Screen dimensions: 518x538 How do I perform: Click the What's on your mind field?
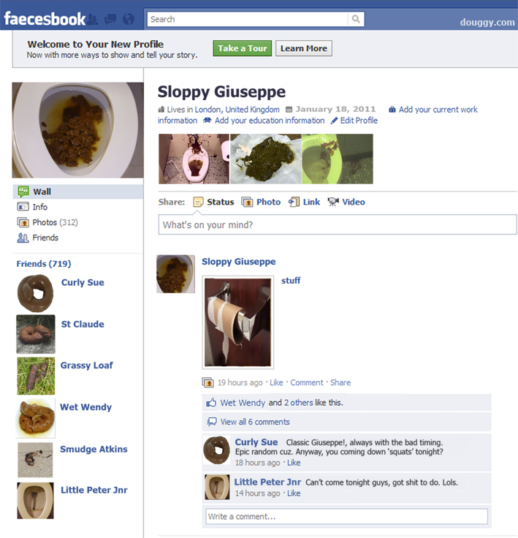coord(338,224)
